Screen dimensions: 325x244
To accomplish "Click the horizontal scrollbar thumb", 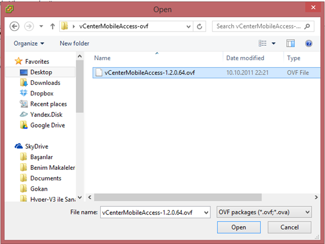I will tap(178, 197).
